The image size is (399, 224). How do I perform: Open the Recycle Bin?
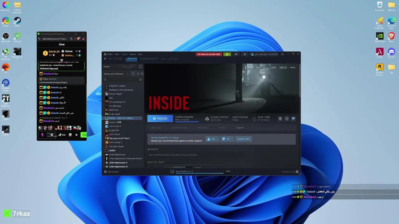(380, 6)
